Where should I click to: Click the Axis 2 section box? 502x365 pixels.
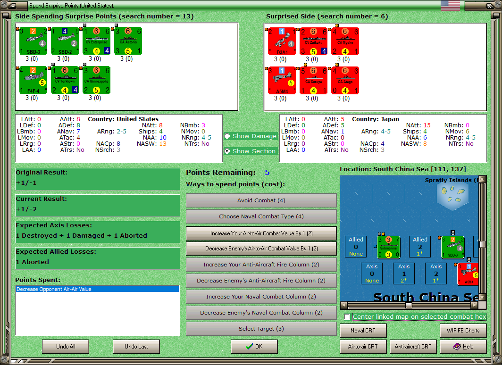tap(436, 274)
